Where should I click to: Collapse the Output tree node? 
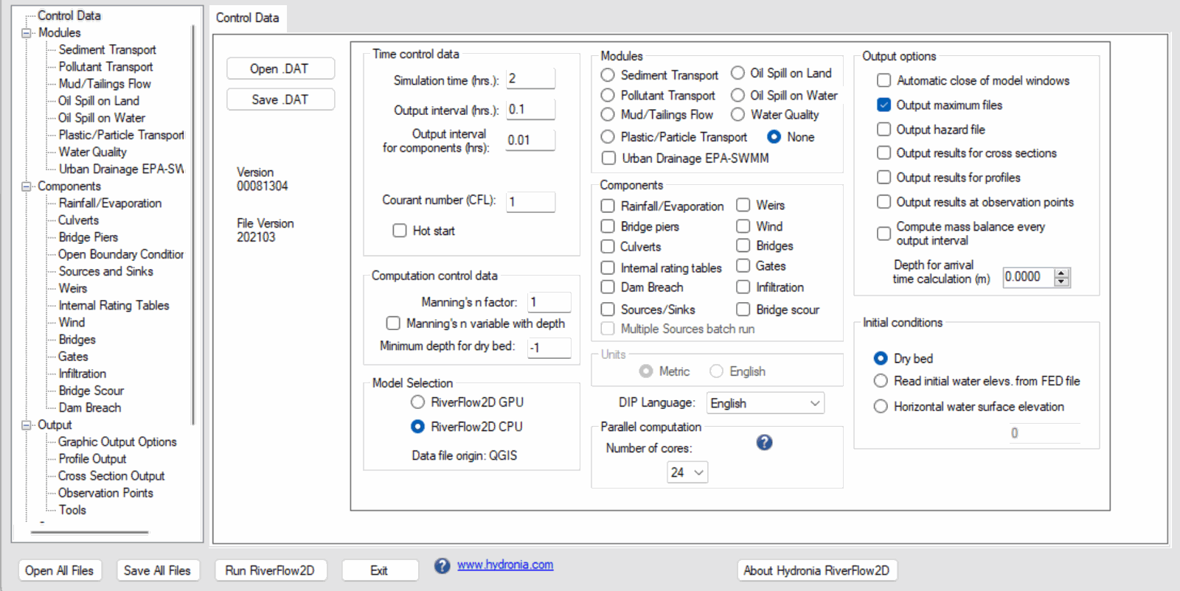(x=27, y=425)
